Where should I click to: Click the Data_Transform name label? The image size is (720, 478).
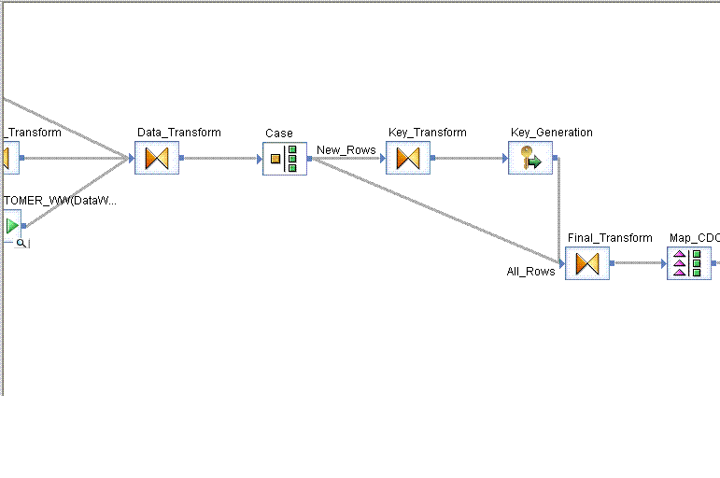[x=178, y=133]
